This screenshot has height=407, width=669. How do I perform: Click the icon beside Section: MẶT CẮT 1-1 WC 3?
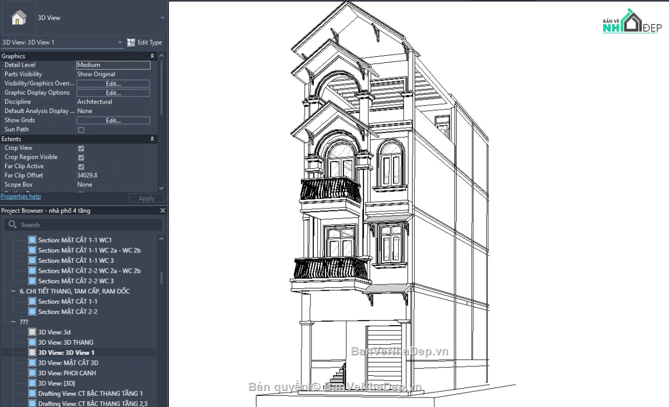coord(32,261)
